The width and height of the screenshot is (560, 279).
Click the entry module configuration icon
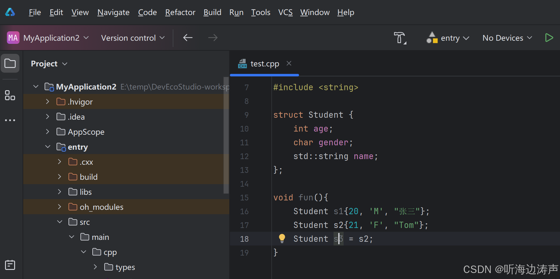[432, 38]
